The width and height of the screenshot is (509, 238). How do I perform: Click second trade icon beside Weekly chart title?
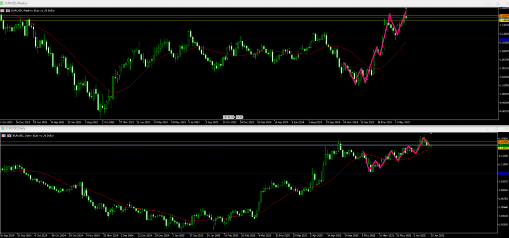click(8, 10)
